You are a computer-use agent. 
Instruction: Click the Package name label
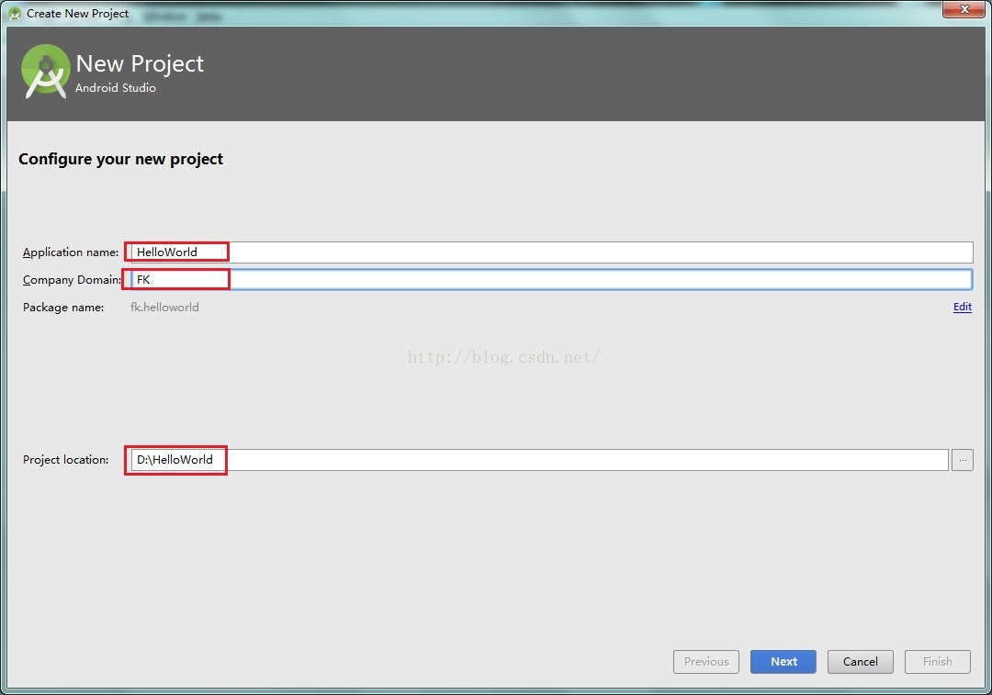click(x=63, y=308)
